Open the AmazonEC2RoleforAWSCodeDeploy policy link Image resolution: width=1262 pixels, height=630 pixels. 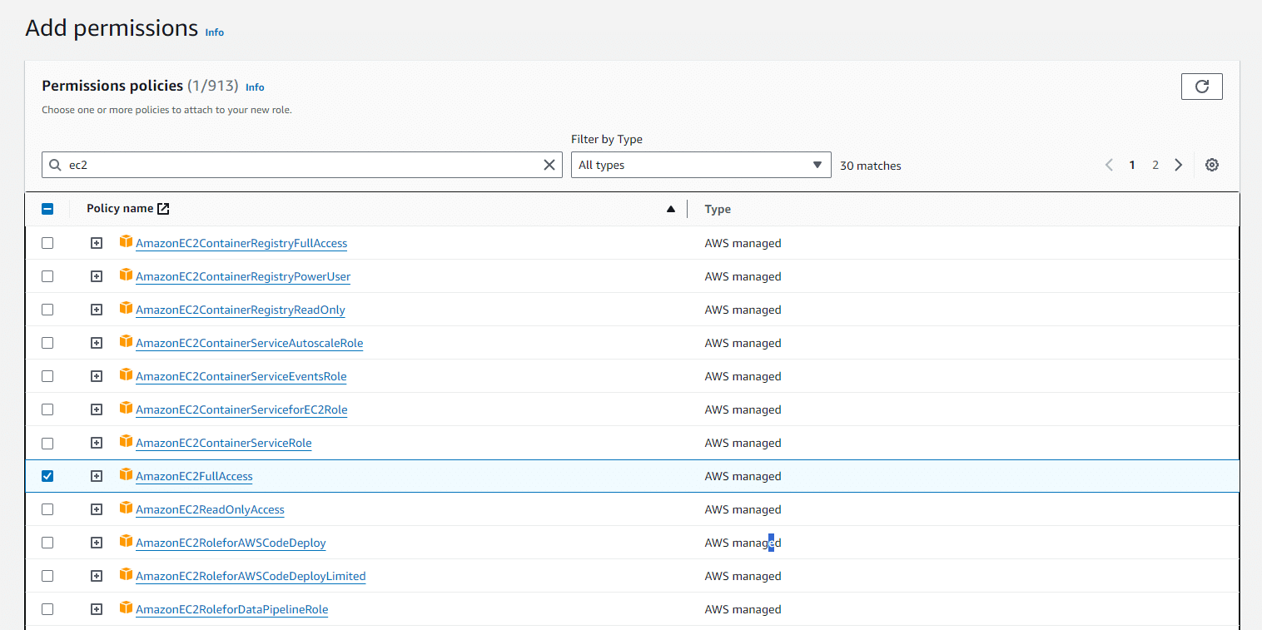coord(231,543)
